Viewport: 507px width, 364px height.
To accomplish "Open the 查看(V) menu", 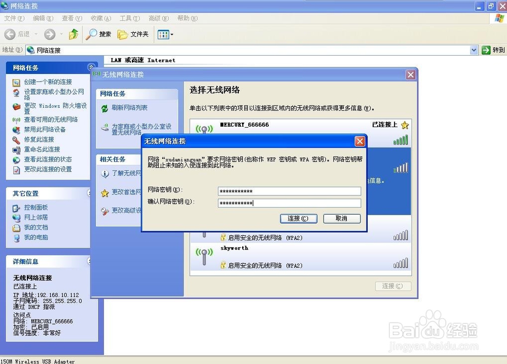I will [72, 18].
